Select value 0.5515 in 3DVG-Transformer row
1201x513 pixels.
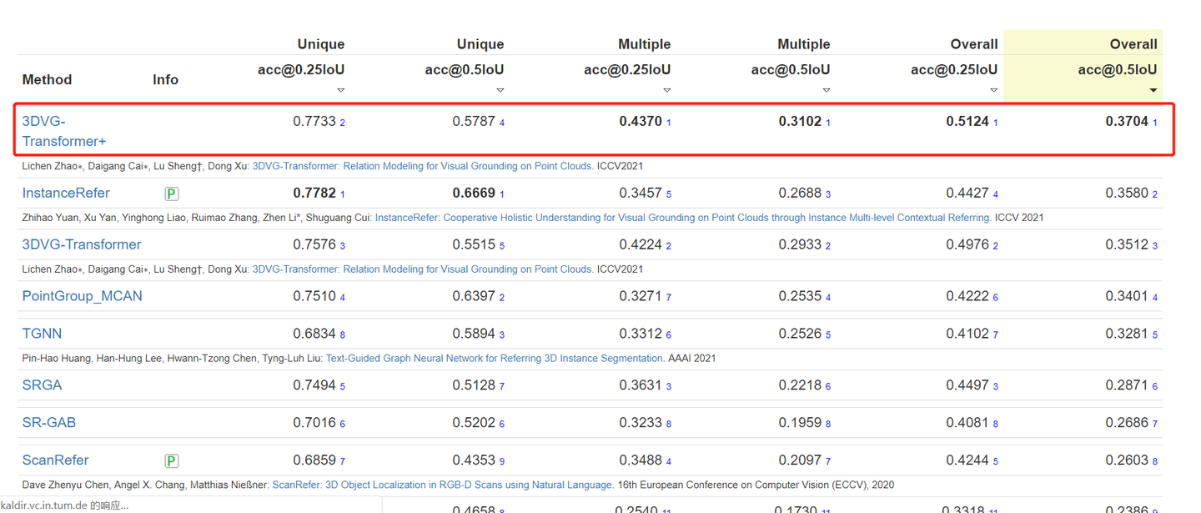click(x=474, y=244)
